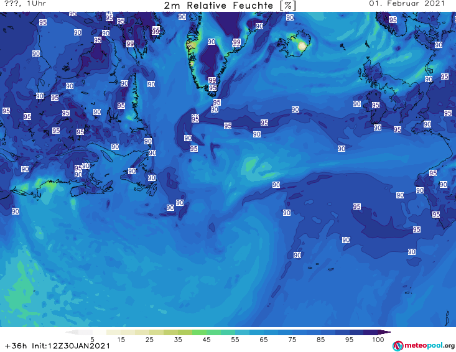Click the '75' tick on the color scale
The image size is (456, 352).
292,339
